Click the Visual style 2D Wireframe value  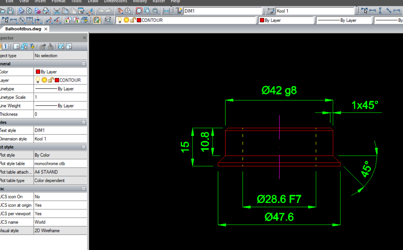coord(60,231)
